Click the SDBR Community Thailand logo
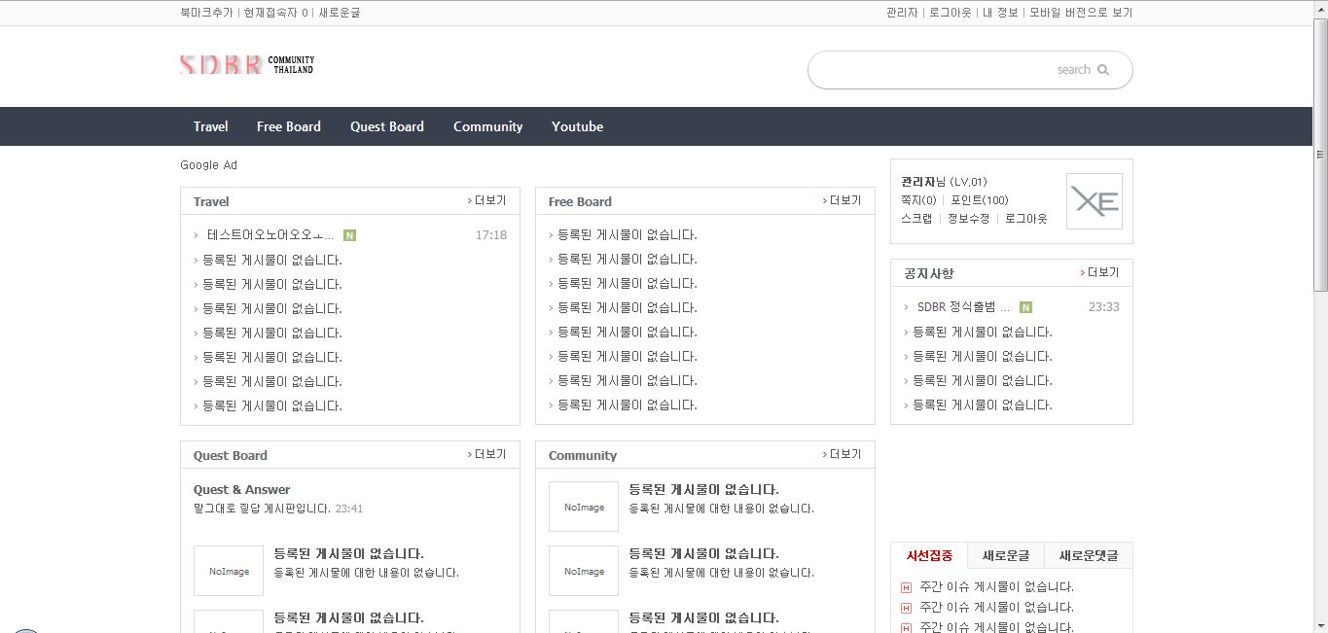The height and width of the screenshot is (633, 1328). (247, 65)
